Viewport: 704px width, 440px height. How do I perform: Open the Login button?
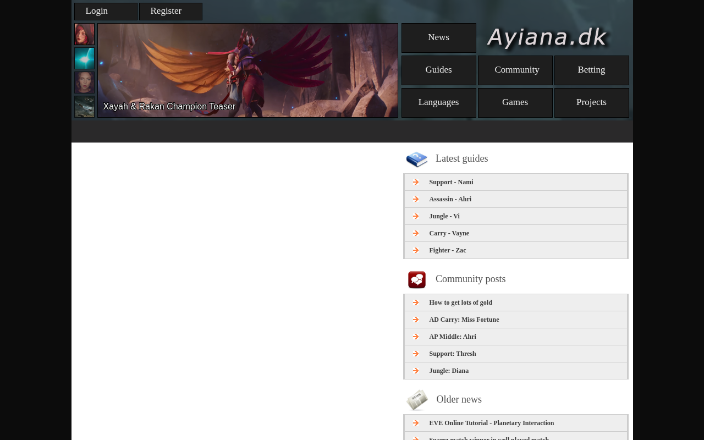coord(106,12)
